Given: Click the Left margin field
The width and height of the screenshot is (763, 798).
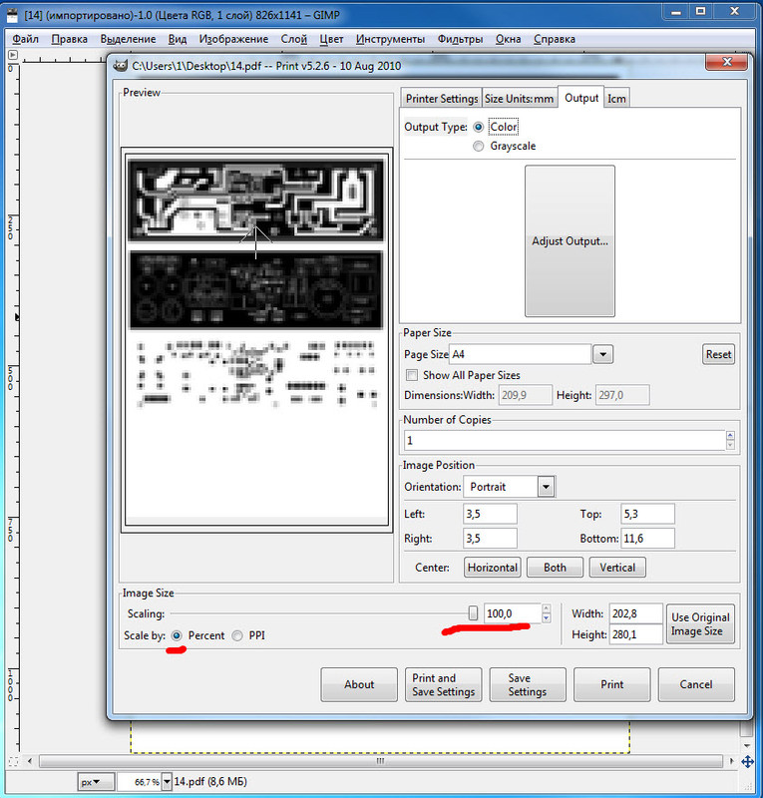Looking at the screenshot, I should pyautogui.click(x=490, y=514).
